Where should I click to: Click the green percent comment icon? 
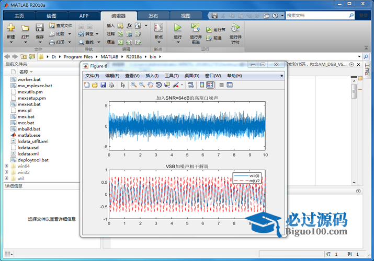point(120,34)
